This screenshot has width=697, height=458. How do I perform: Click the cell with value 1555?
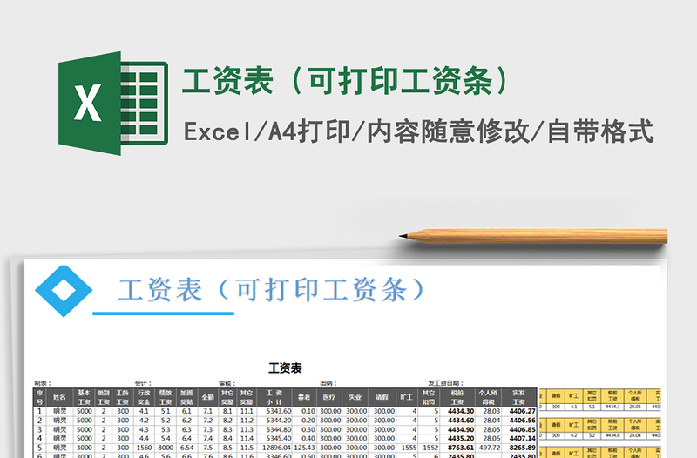(x=407, y=448)
